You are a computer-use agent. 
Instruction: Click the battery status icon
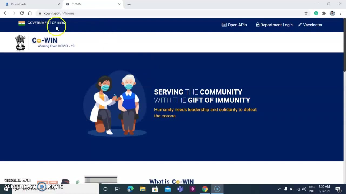292,189
